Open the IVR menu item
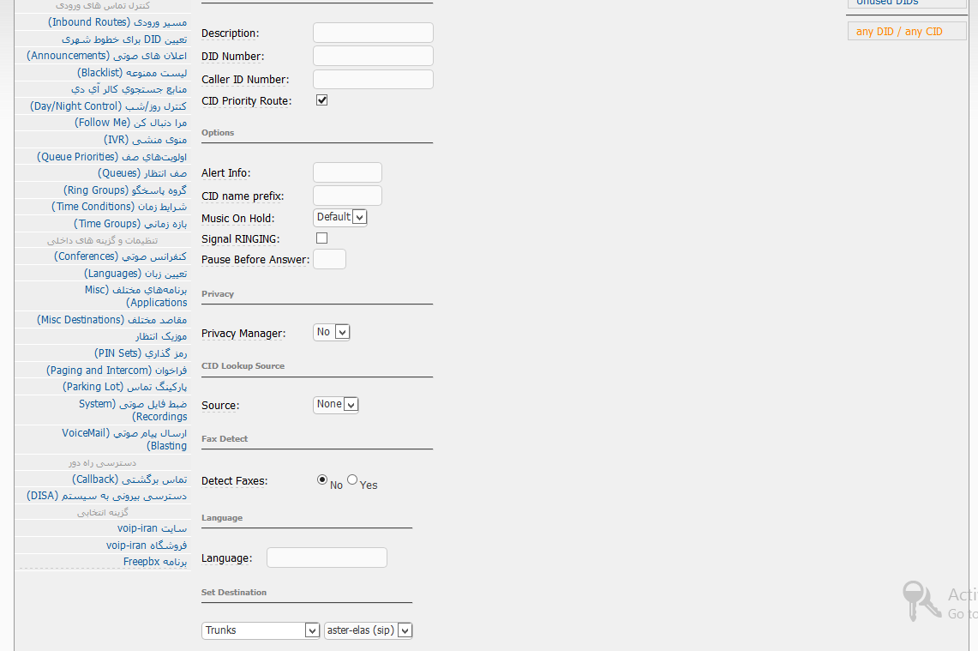Screen dimensions: 978x651 click(145, 140)
